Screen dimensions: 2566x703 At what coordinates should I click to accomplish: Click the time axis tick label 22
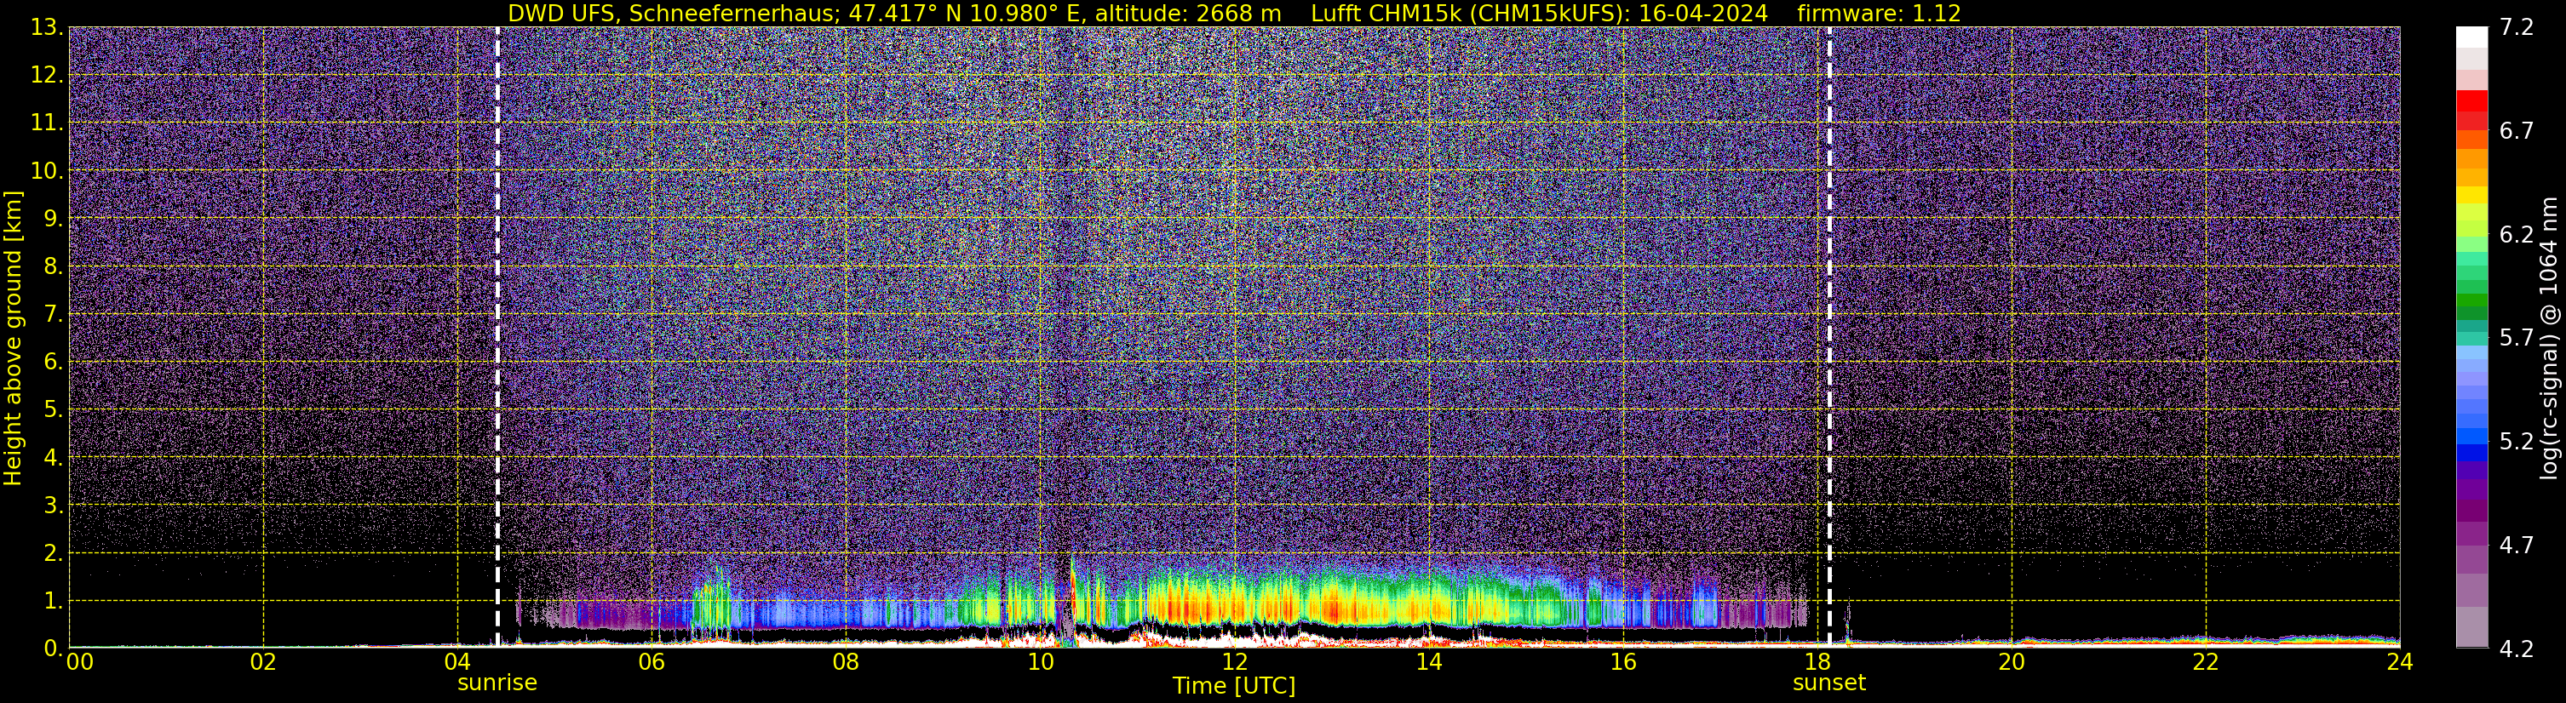point(2206,662)
